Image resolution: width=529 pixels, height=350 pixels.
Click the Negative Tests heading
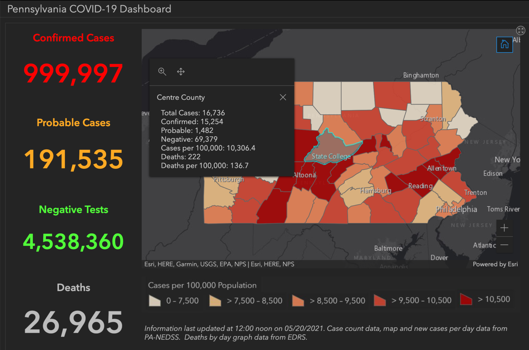coord(74,210)
